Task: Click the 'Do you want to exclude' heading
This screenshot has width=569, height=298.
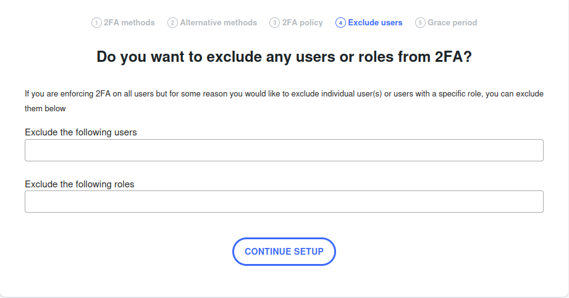Action: point(284,57)
